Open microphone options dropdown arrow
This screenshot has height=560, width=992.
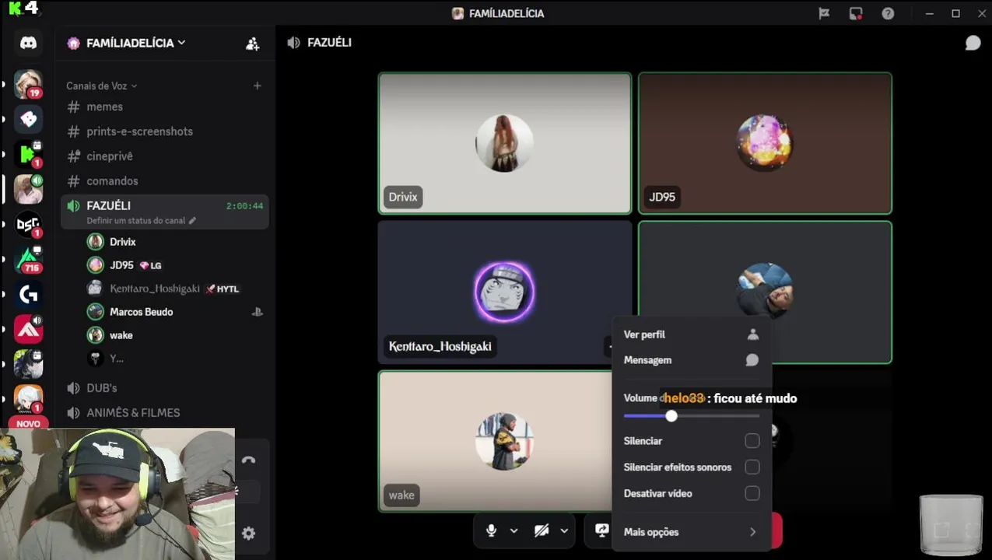pyautogui.click(x=514, y=531)
